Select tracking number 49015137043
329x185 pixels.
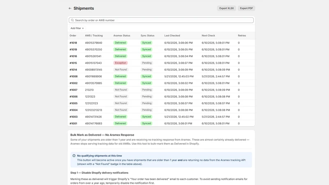pyautogui.click(x=93, y=63)
